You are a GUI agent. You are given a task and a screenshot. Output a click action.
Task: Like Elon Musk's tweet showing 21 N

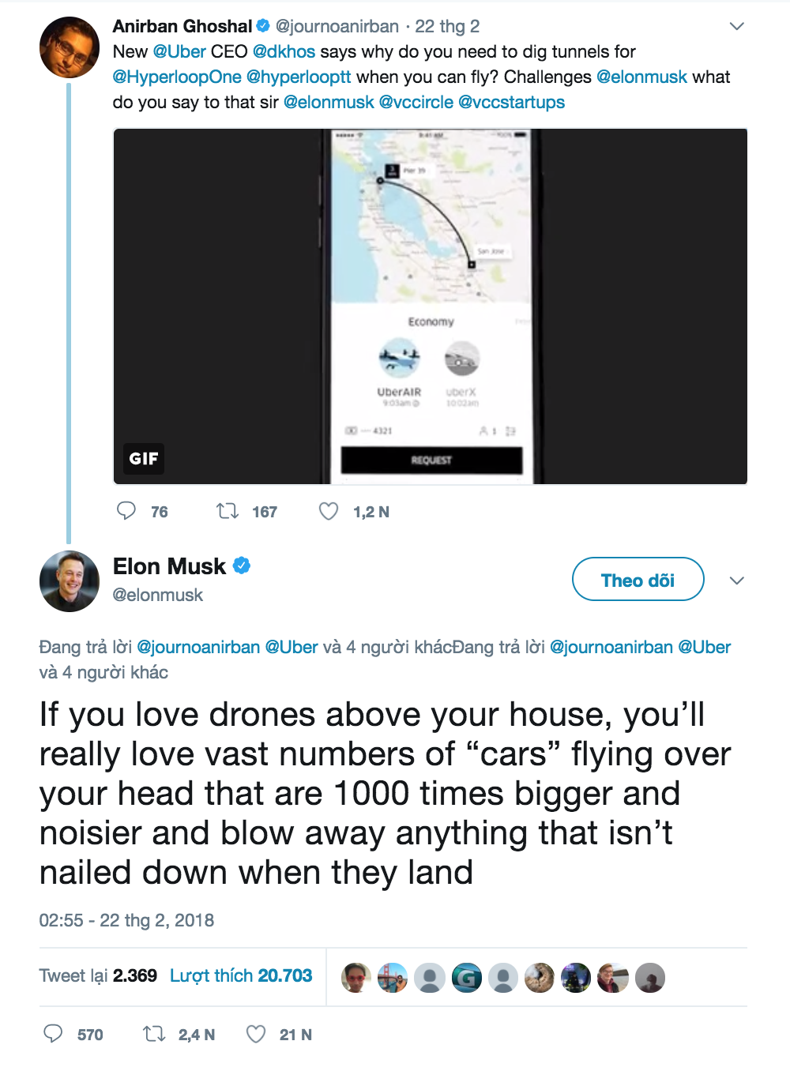pos(256,1034)
